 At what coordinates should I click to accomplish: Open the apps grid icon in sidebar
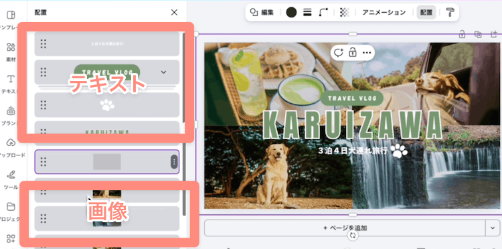click(x=11, y=238)
